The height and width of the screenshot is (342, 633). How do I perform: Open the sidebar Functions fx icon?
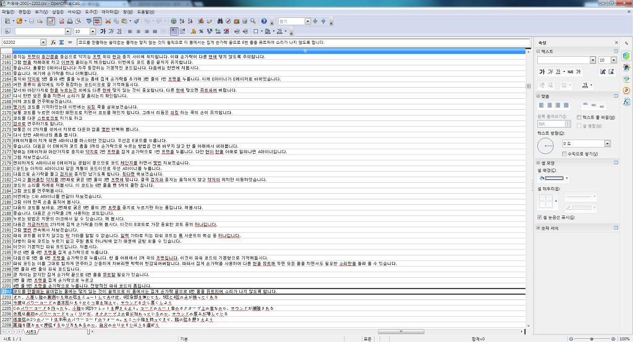[x=626, y=102]
